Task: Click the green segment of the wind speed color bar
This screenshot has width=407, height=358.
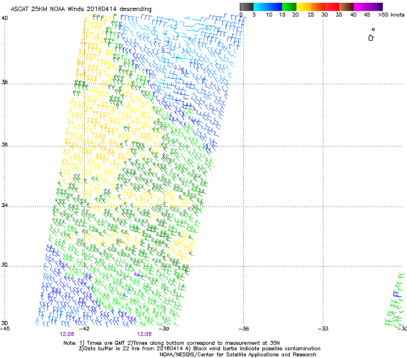Action: [x=289, y=7]
